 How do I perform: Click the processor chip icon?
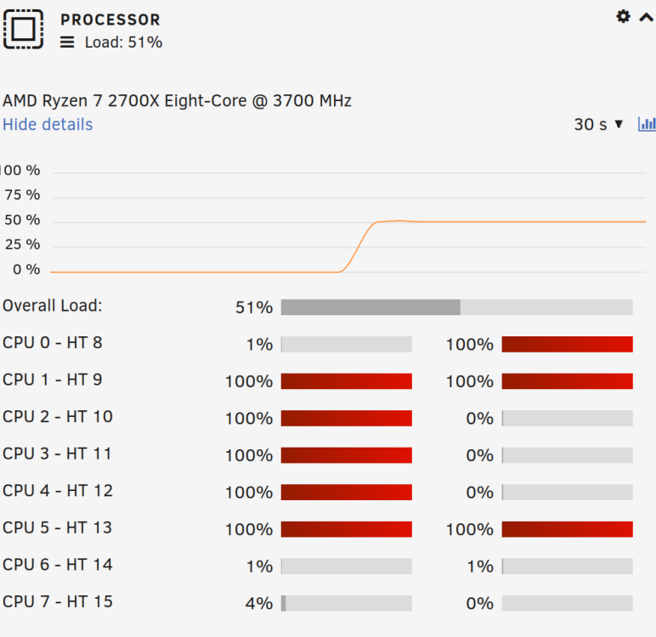coord(24,29)
